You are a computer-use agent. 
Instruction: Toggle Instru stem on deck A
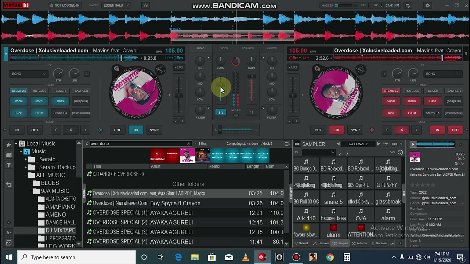[x=39, y=101]
